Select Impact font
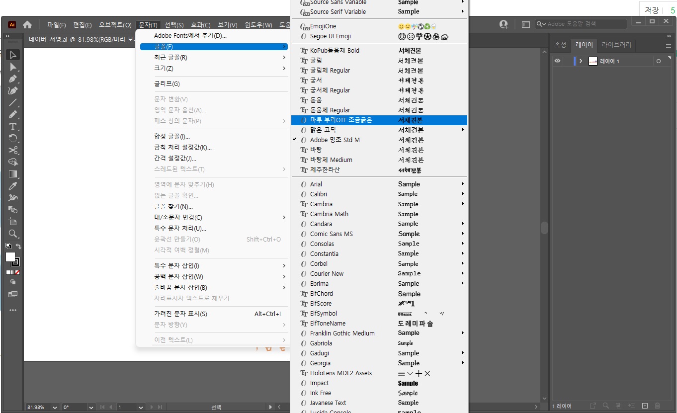This screenshot has height=413, width=677. 379,383
